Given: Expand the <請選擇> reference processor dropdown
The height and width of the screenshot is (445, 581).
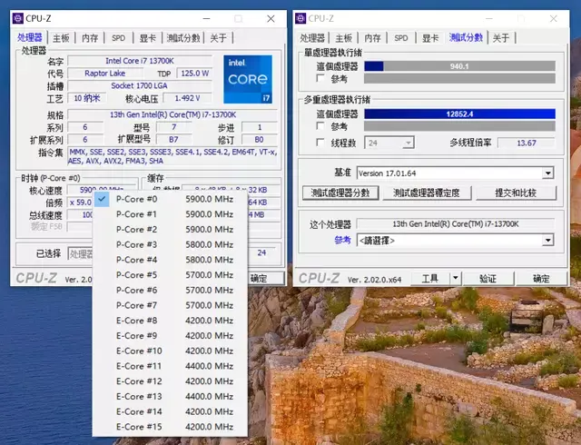Looking at the screenshot, I should coord(547,241).
